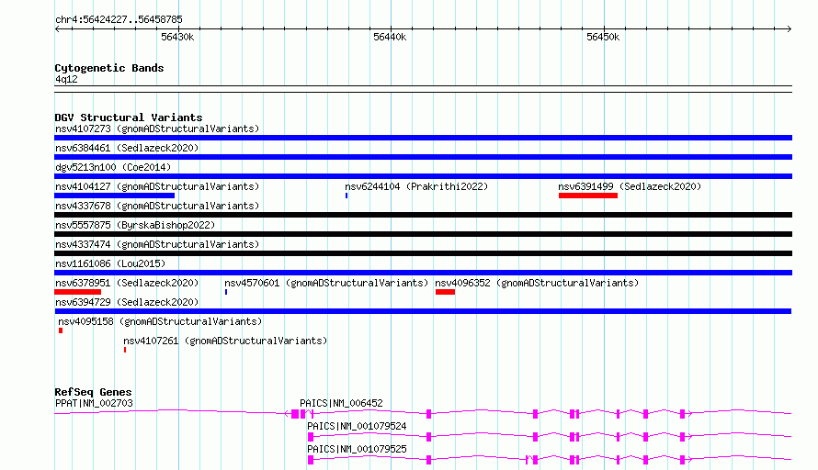Select the tiny red nsv4107261 marker
The height and width of the screenshot is (470, 818).
[x=125, y=350]
